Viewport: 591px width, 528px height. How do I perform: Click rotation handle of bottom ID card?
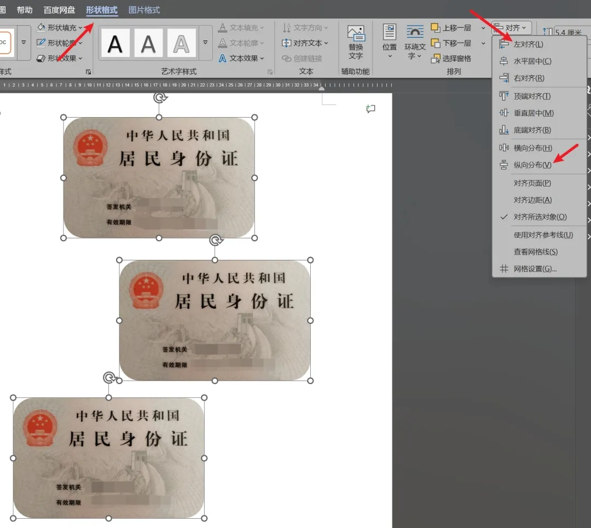tap(109, 378)
